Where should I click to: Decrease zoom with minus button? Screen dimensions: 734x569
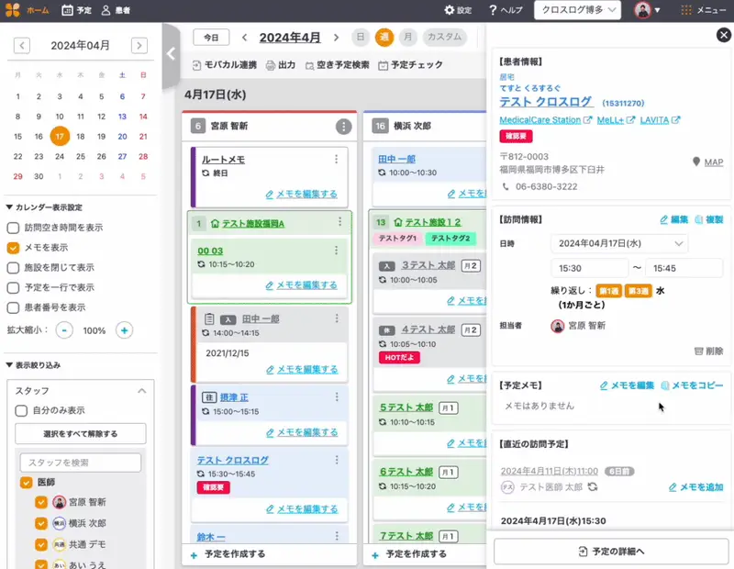tap(64, 330)
